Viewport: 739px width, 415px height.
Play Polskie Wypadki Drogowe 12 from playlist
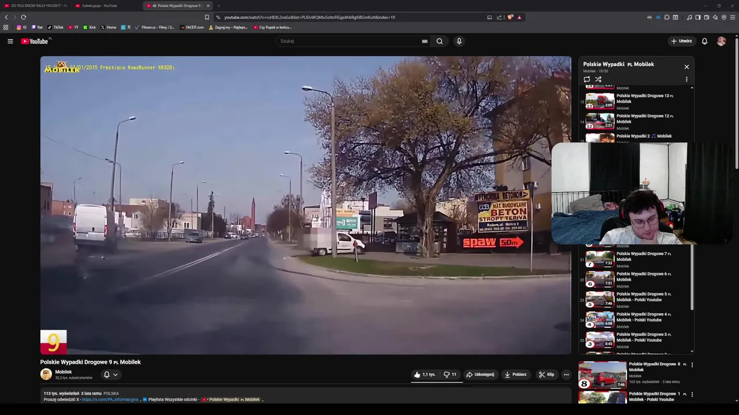pyautogui.click(x=635, y=121)
